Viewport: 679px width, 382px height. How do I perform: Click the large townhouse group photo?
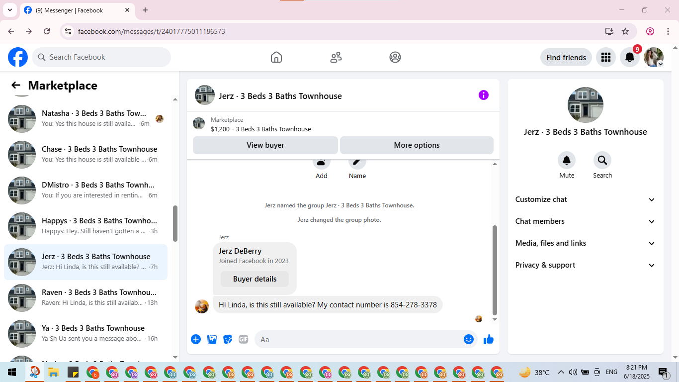point(586,105)
